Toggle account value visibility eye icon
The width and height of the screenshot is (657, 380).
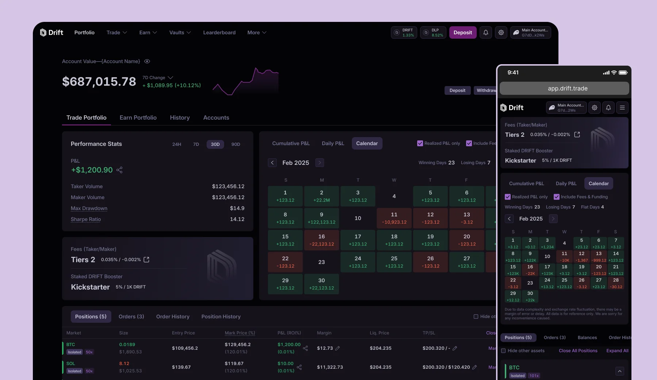pyautogui.click(x=147, y=61)
